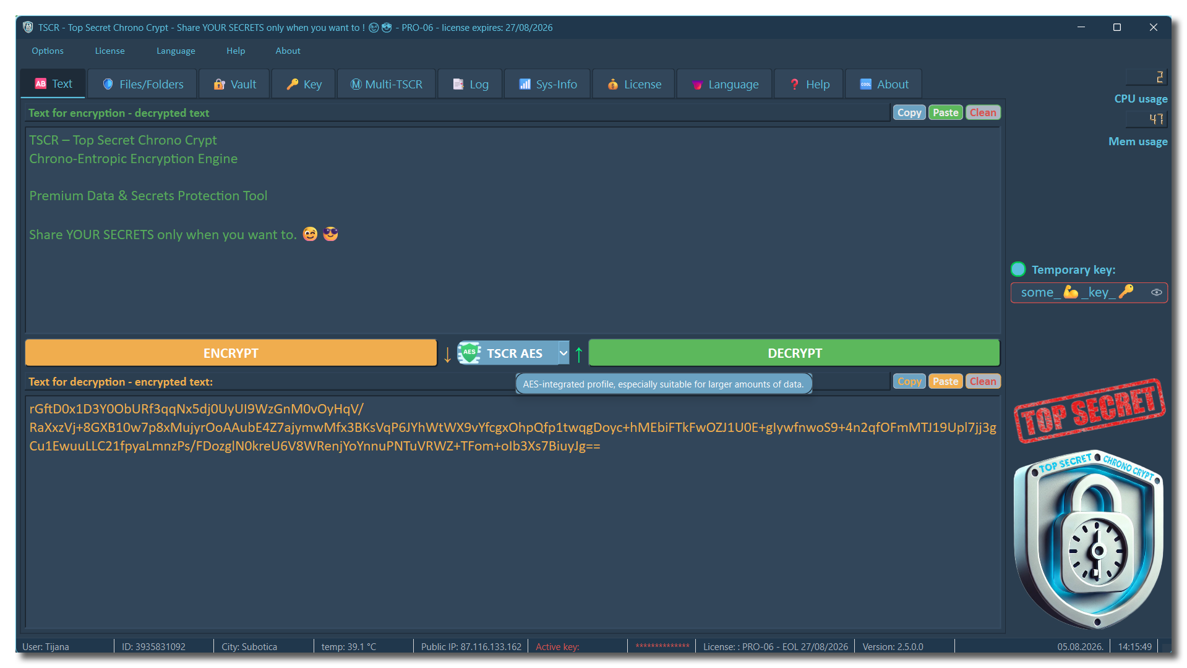Click 'Active key:' label in status bar
The image size is (1187, 668).
pyautogui.click(x=557, y=646)
